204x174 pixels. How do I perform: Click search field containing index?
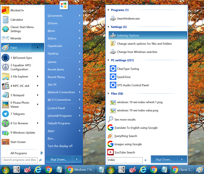(x=124, y=160)
